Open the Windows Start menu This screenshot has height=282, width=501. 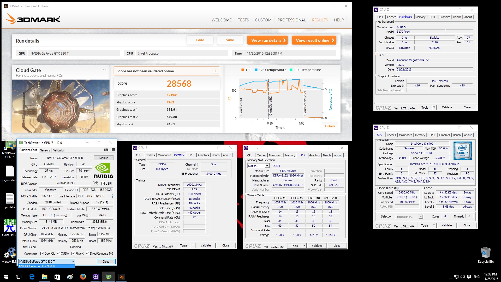6,277
